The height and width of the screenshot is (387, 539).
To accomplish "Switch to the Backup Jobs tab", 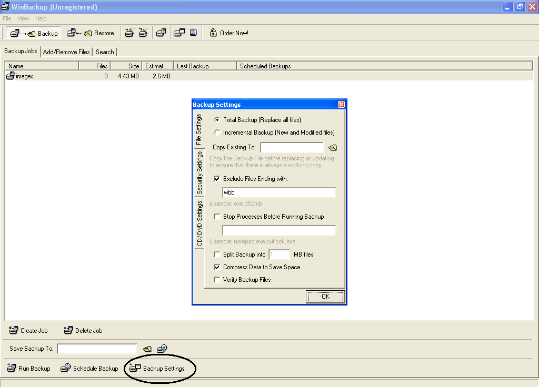I will [x=21, y=51].
